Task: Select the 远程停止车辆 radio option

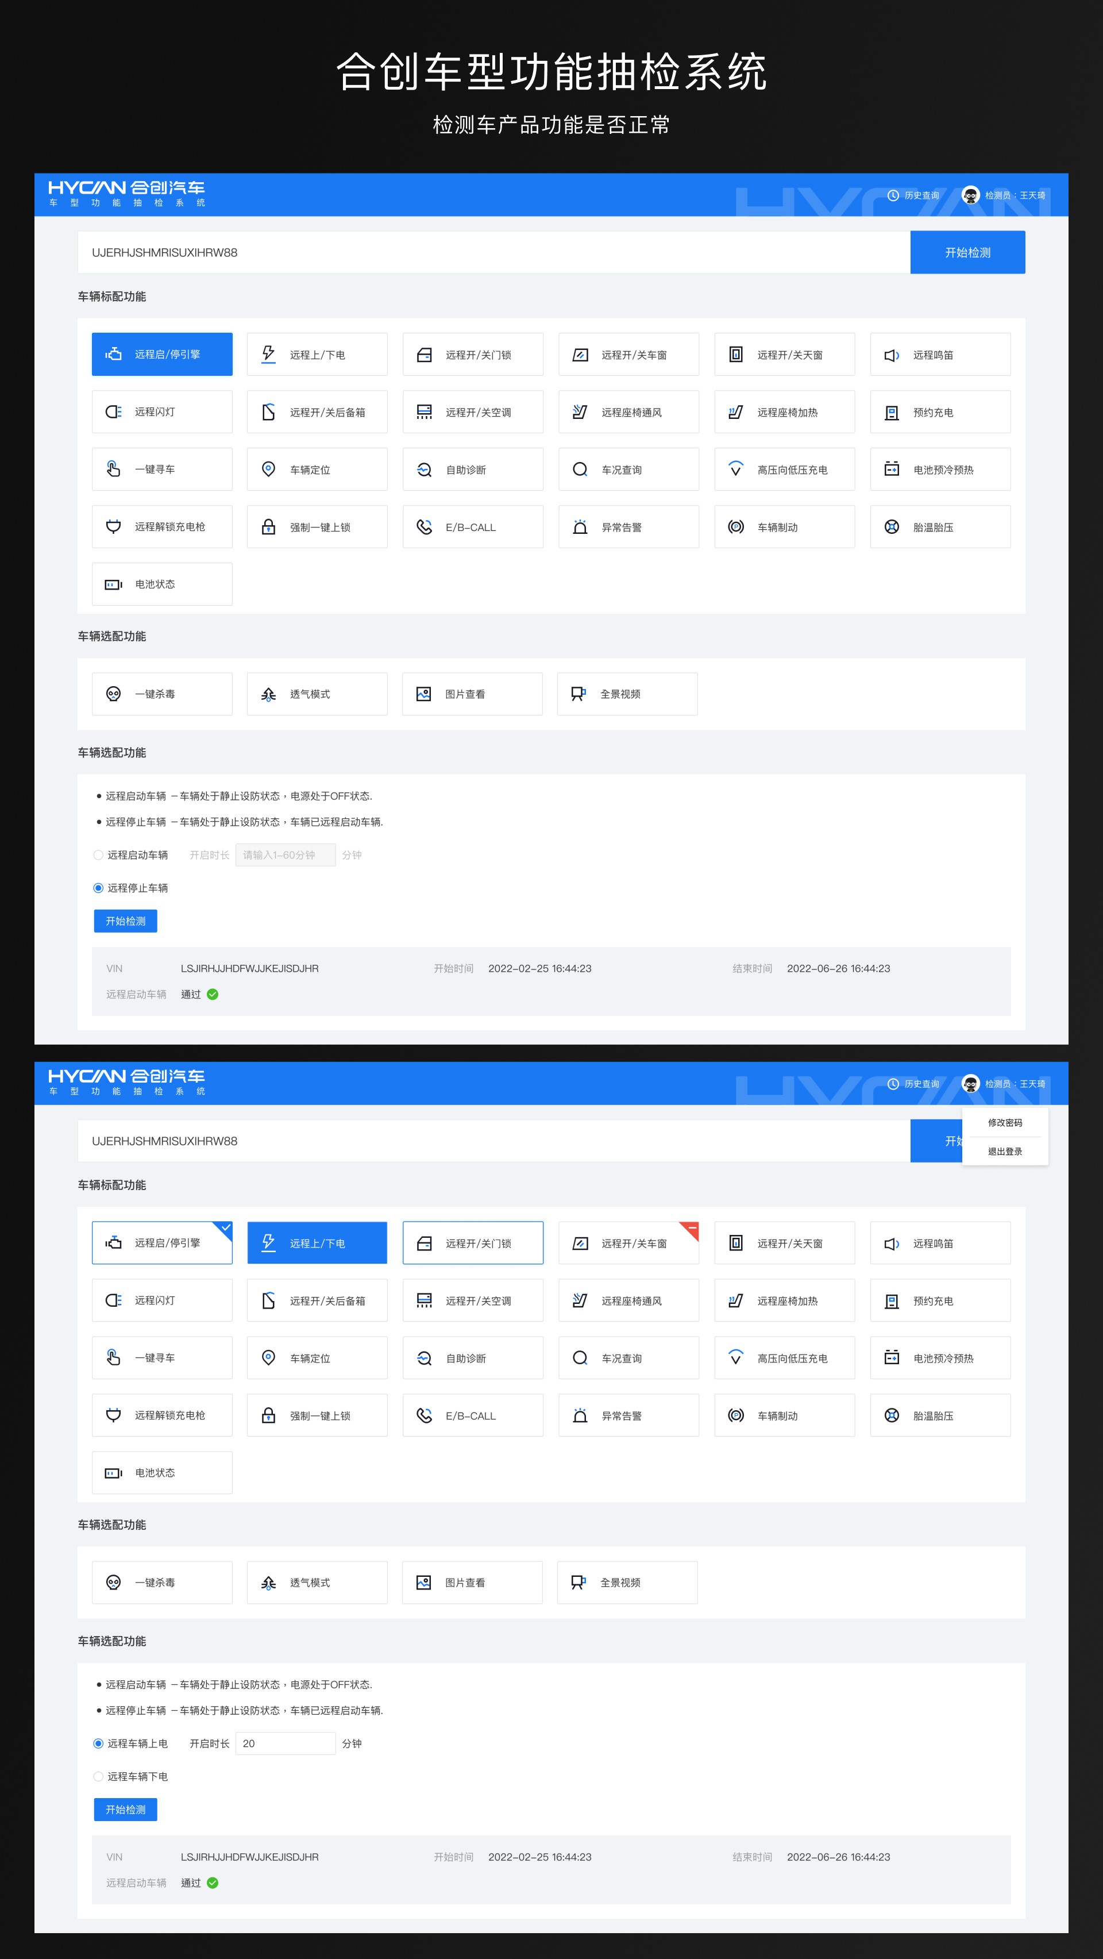Action: pos(98,887)
